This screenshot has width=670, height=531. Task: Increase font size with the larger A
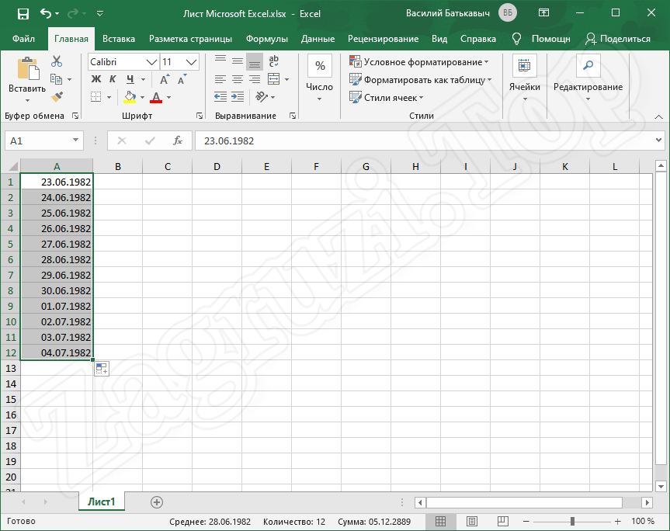pos(165,79)
